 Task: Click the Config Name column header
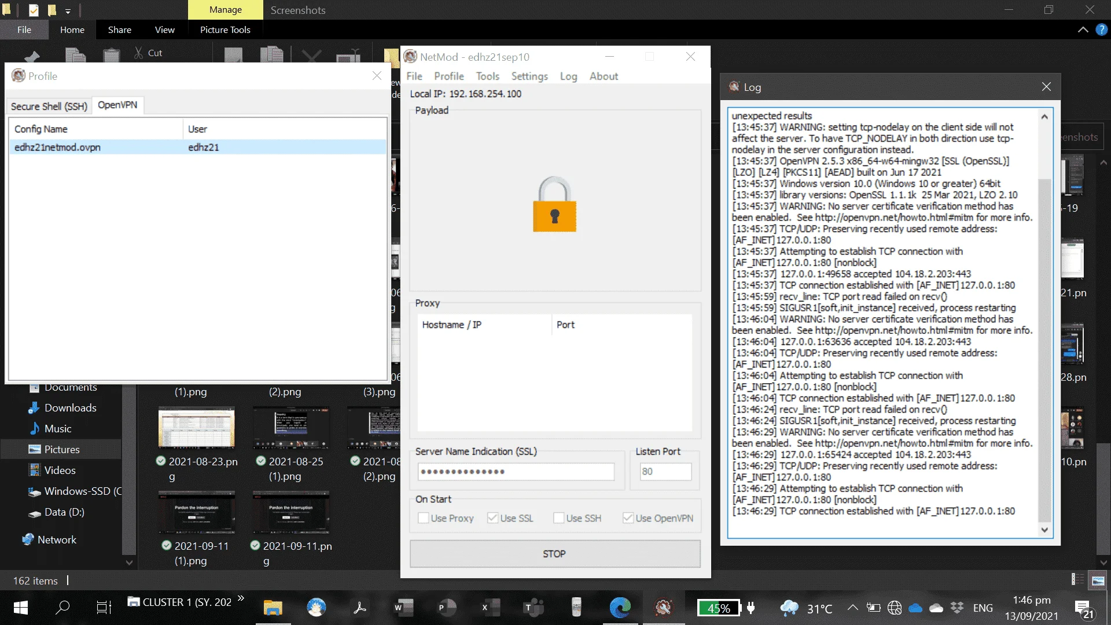[x=96, y=129]
